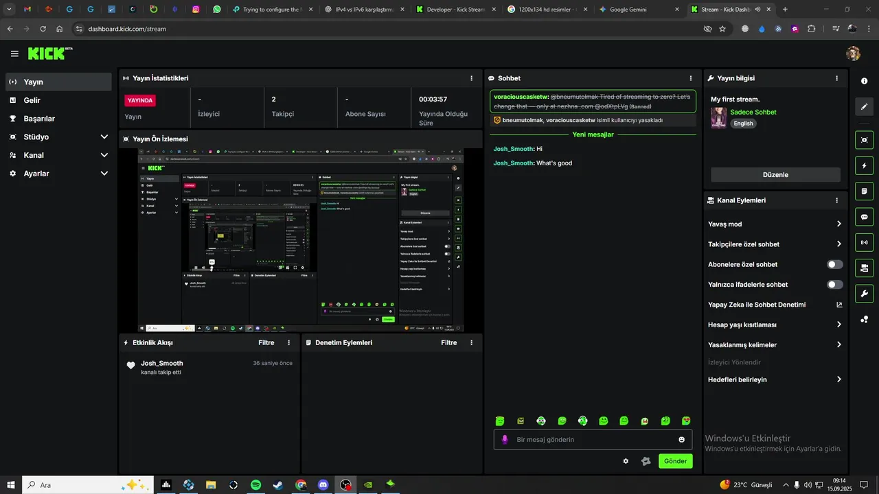Screen dimensions: 879x494
Task: Select Yayın in the sidebar
Action: click(x=58, y=82)
